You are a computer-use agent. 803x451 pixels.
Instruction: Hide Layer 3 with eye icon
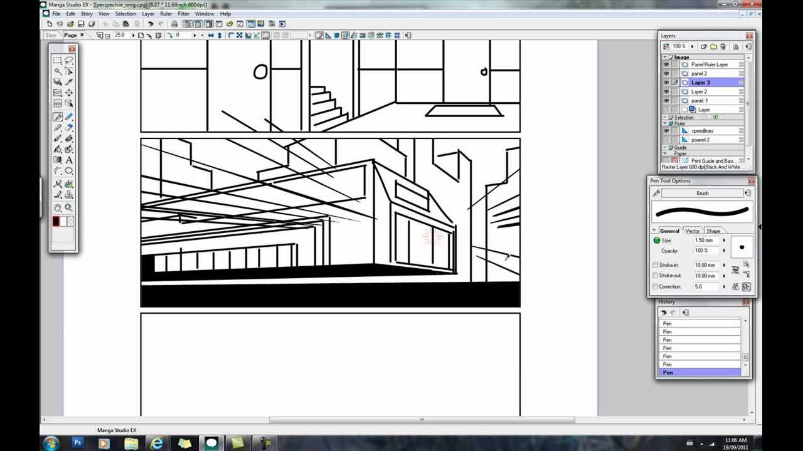pyautogui.click(x=666, y=83)
